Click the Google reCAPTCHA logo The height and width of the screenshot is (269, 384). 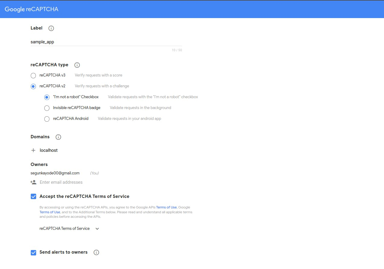31,9
